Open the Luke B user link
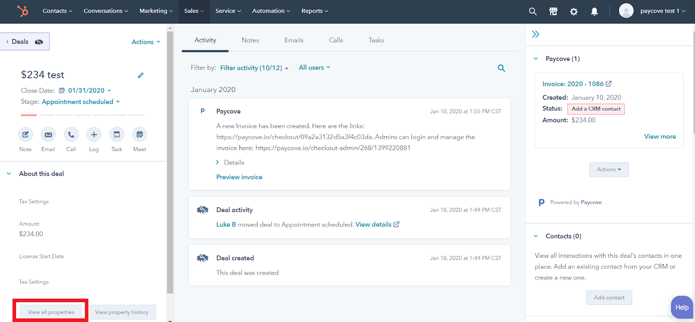The height and width of the screenshot is (322, 695). coord(226,225)
